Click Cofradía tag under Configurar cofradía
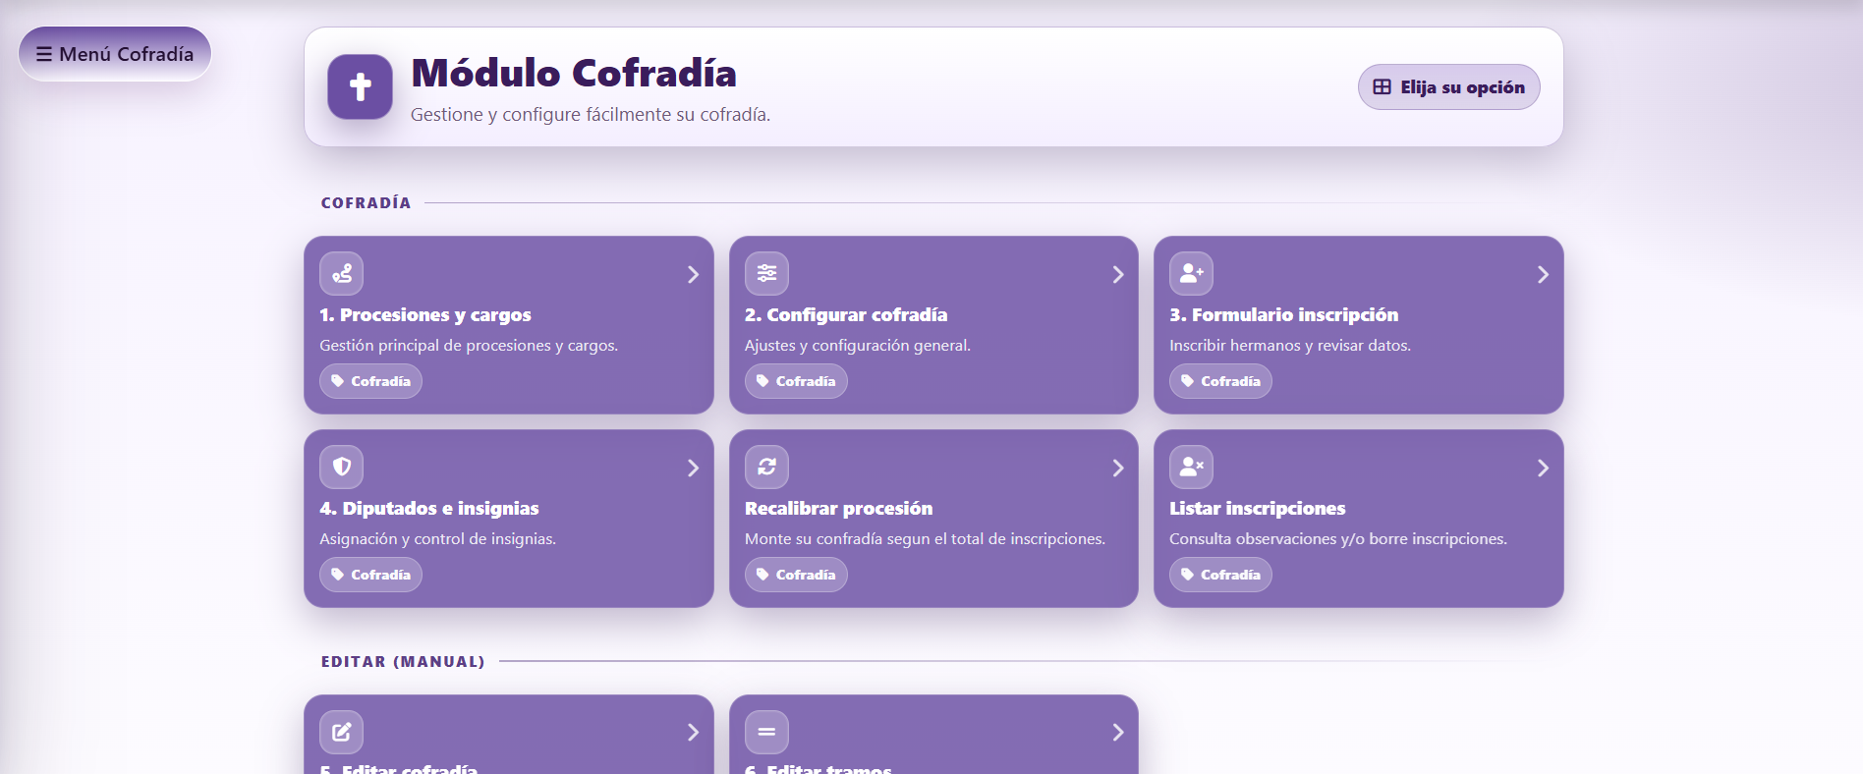Image resolution: width=1863 pixels, height=774 pixels. click(796, 381)
